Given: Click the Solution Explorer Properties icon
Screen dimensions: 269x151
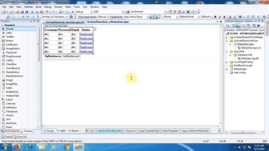Looking at the screenshot, I should point(228,26).
